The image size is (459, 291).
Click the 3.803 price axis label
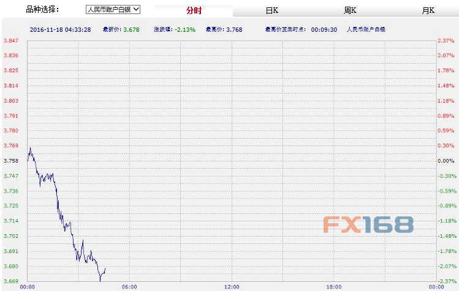(x=11, y=101)
